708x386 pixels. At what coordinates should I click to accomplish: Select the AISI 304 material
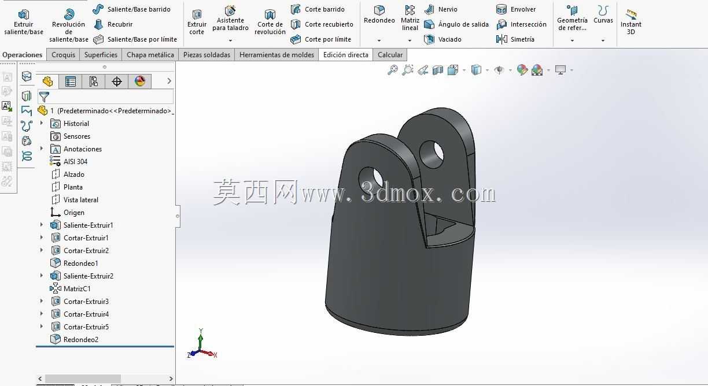click(69, 162)
